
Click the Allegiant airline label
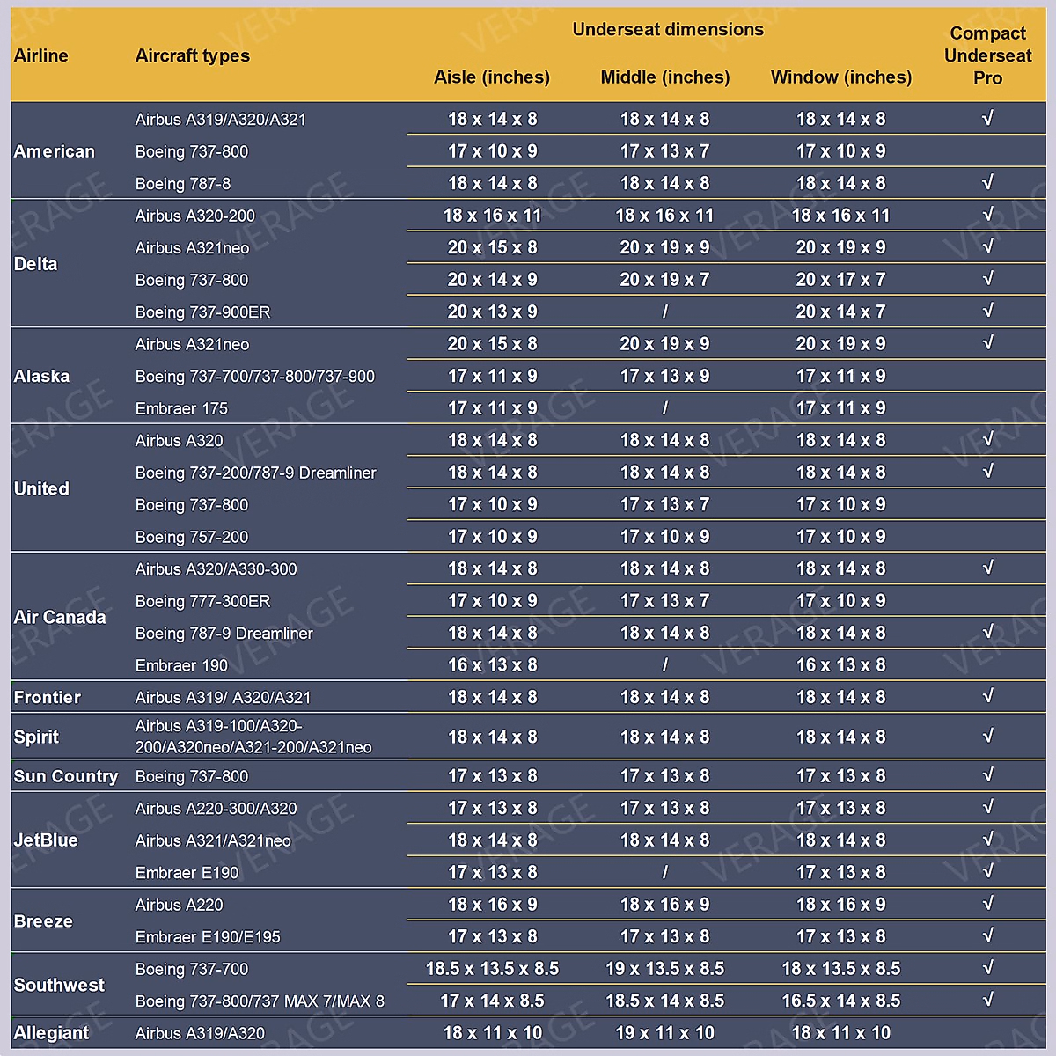(52, 1033)
